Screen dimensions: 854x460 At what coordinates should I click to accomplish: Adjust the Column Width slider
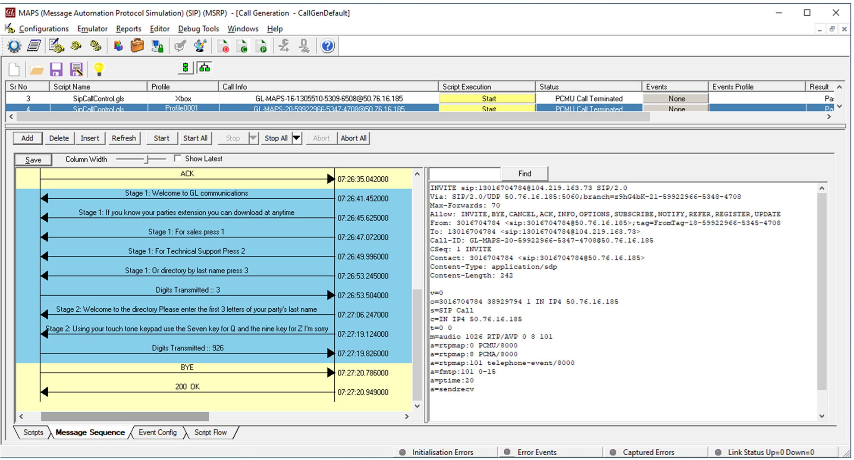point(147,159)
